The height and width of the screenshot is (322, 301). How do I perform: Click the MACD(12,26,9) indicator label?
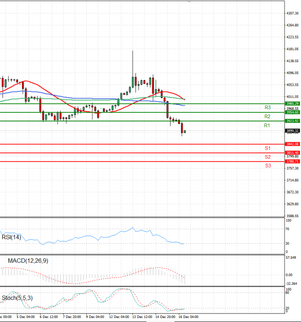coord(28,261)
